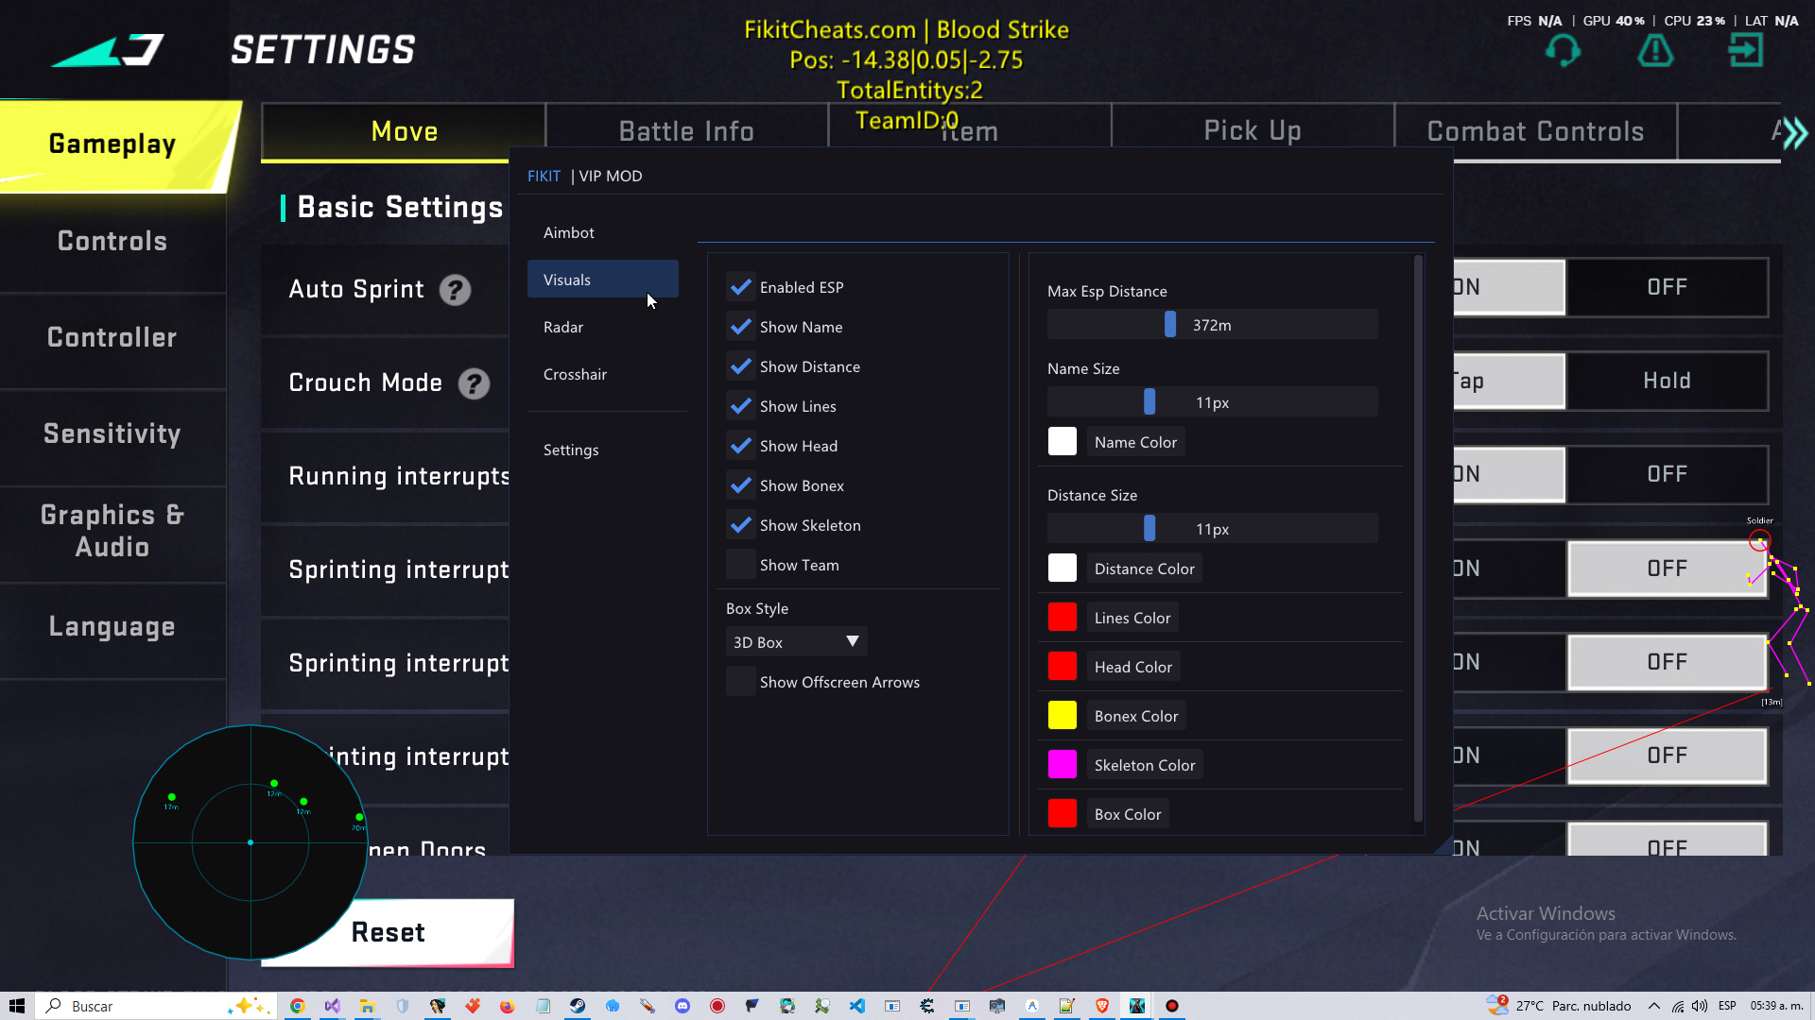The image size is (1815, 1020).
Task: Open the customer support headset icon
Action: pyautogui.click(x=1563, y=51)
